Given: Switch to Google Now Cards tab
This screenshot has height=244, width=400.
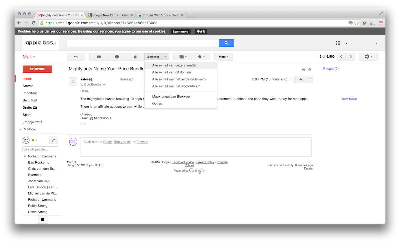Looking at the screenshot, I should tap(110, 15).
